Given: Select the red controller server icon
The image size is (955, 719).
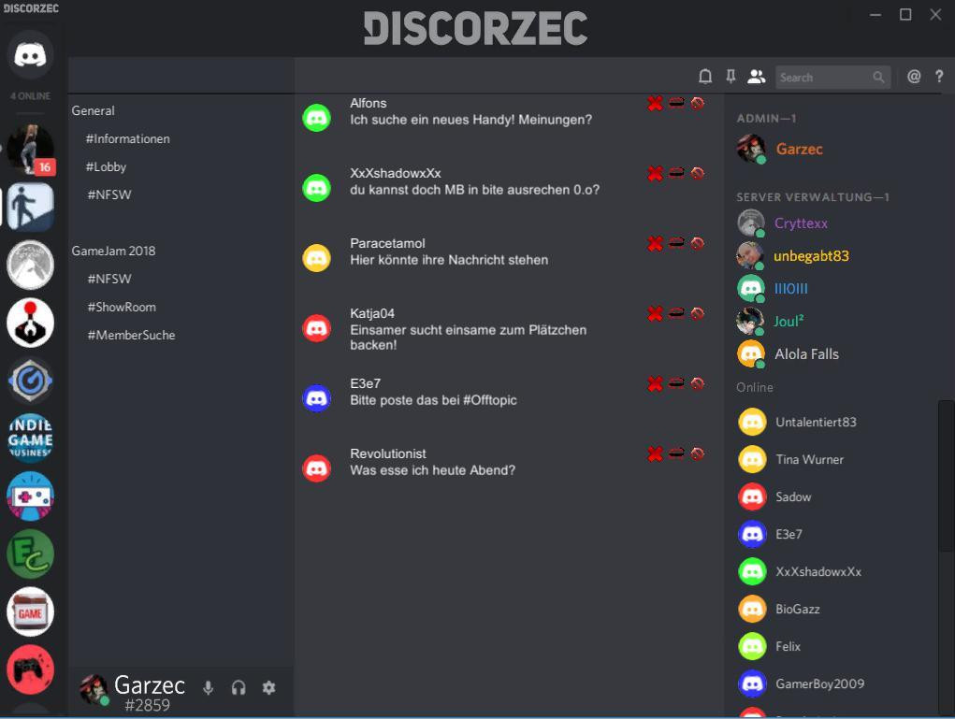Looking at the screenshot, I should click(30, 669).
